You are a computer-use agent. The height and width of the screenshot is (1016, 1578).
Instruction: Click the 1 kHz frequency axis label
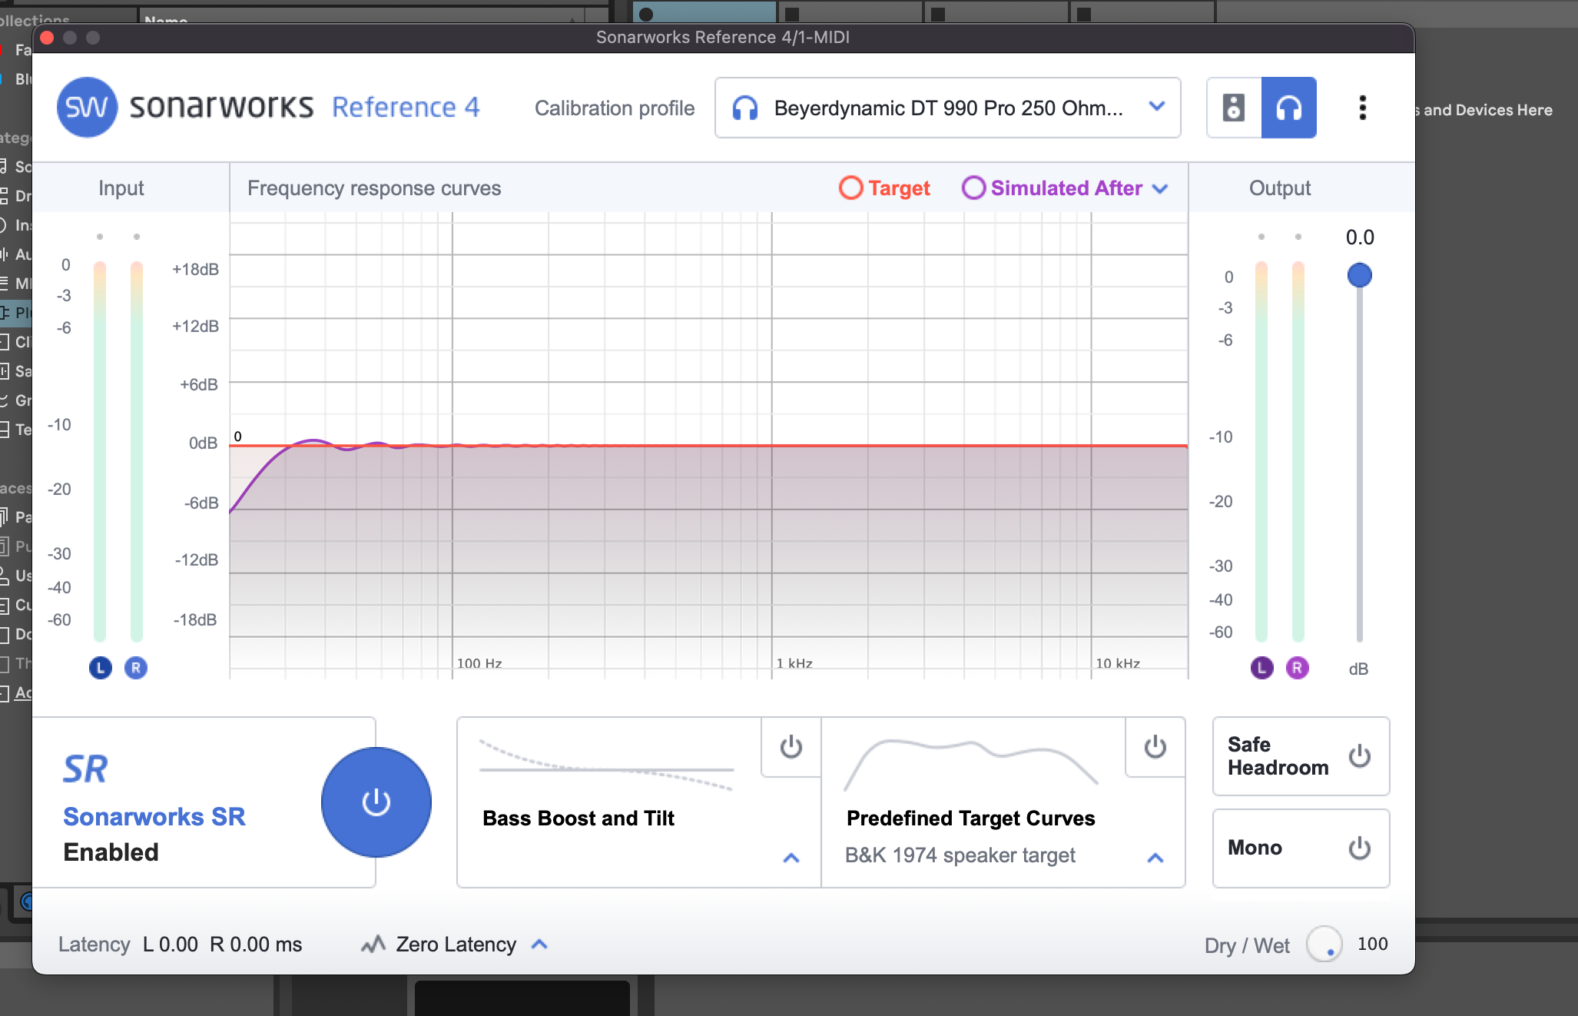(x=794, y=663)
